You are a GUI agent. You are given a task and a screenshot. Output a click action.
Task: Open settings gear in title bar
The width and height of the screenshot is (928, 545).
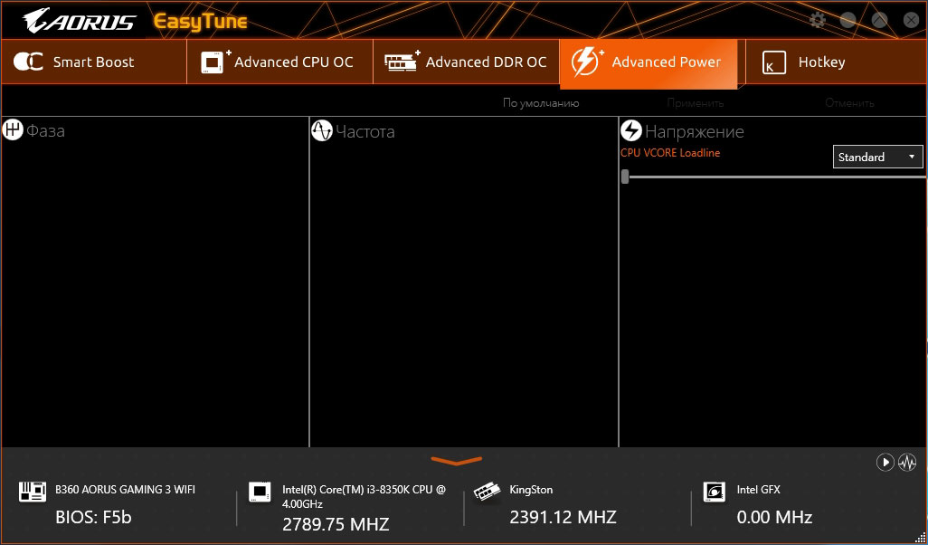pos(818,20)
